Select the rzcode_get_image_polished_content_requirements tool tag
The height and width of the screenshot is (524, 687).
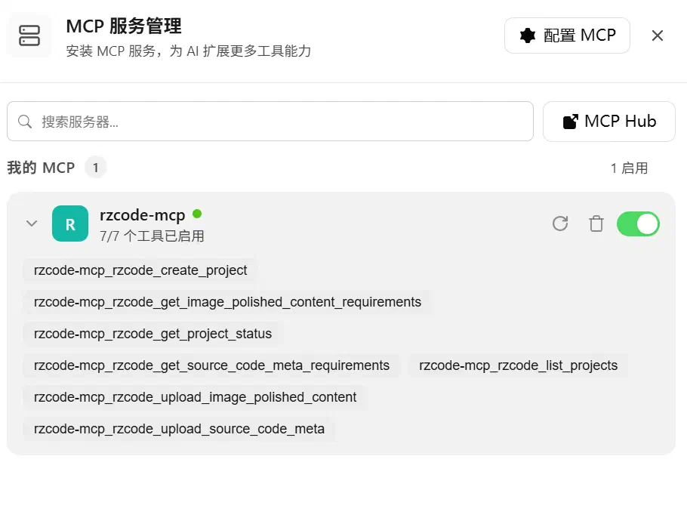click(x=227, y=302)
